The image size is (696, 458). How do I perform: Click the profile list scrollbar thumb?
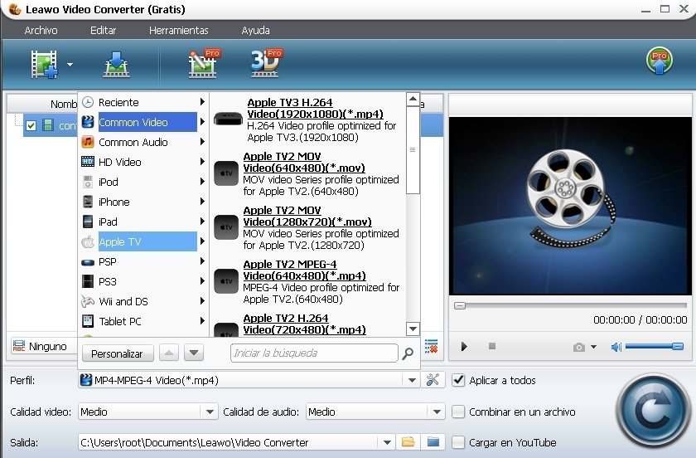[x=413, y=150]
